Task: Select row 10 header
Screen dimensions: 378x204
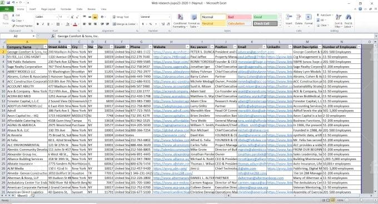Action: point(3,91)
